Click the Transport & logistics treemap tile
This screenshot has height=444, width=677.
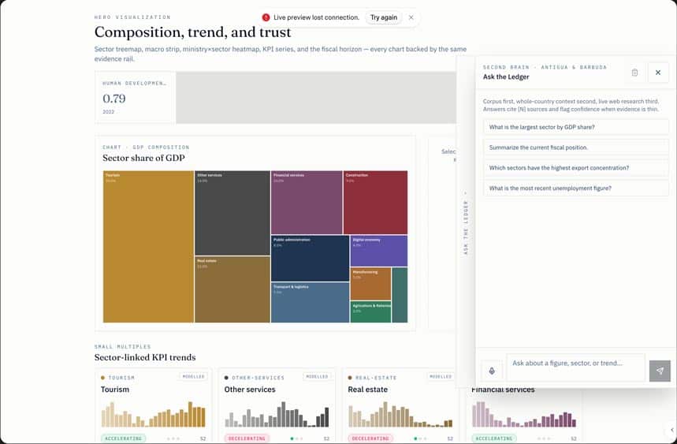click(x=310, y=302)
